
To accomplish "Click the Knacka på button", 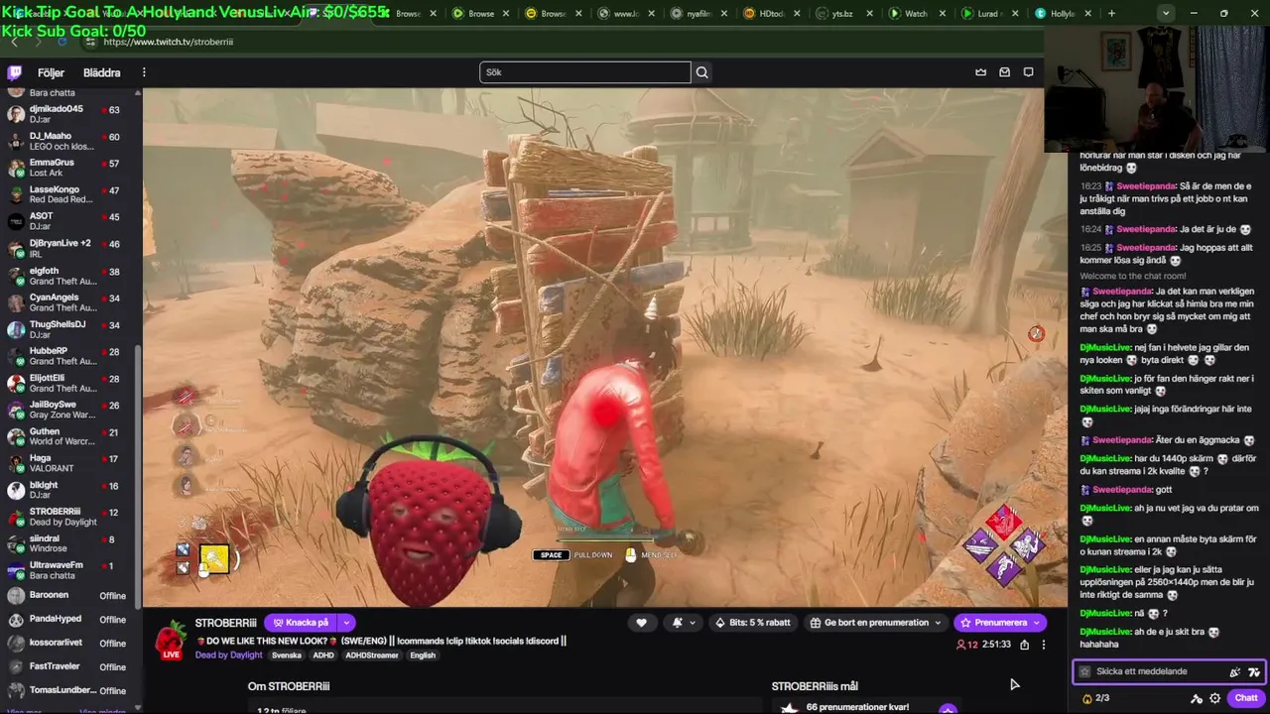I will pos(301,623).
